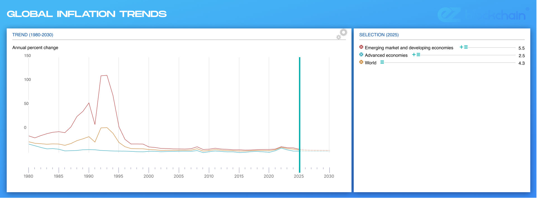Remove Advanced economies series with blue X

pos(361,55)
